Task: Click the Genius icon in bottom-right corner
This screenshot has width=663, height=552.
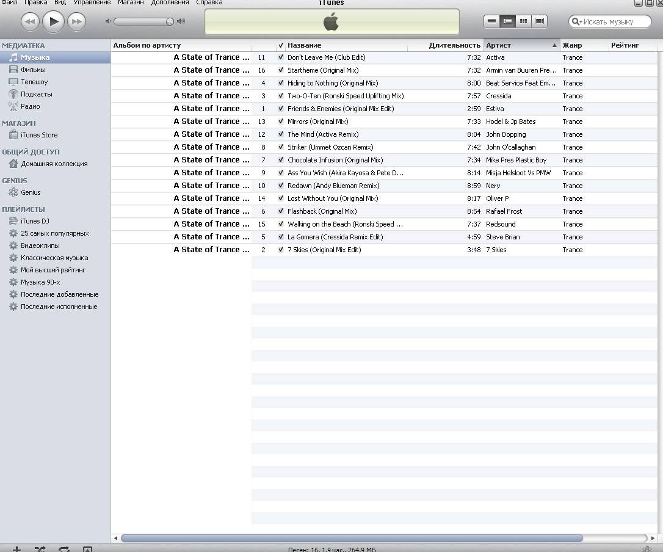Action: [647, 549]
